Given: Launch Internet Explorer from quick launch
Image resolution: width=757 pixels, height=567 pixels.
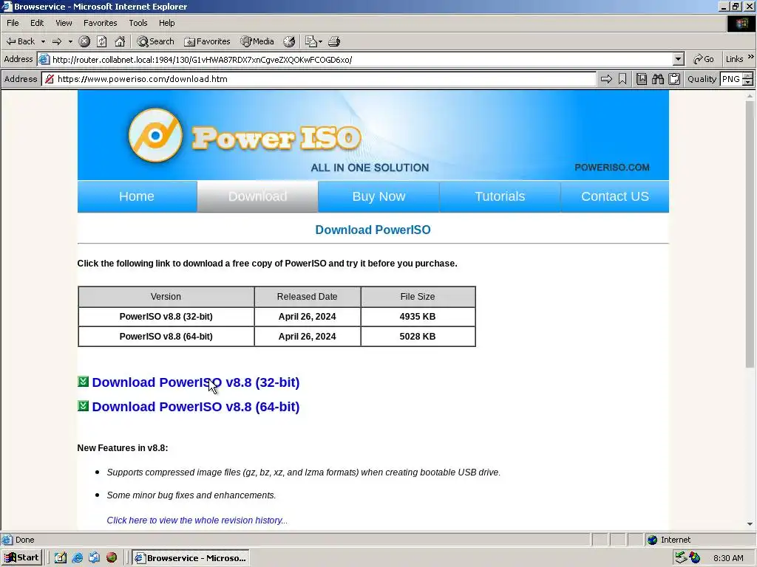Looking at the screenshot, I should [77, 558].
